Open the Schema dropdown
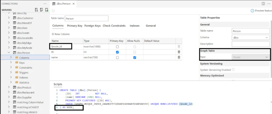This screenshot has height=114, width=272. [250, 38]
